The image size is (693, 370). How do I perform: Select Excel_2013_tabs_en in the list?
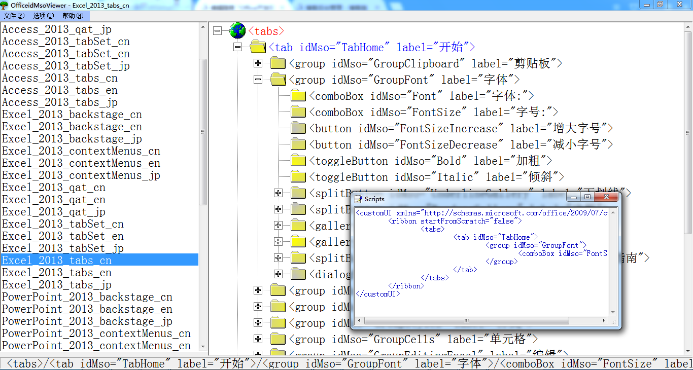point(57,273)
